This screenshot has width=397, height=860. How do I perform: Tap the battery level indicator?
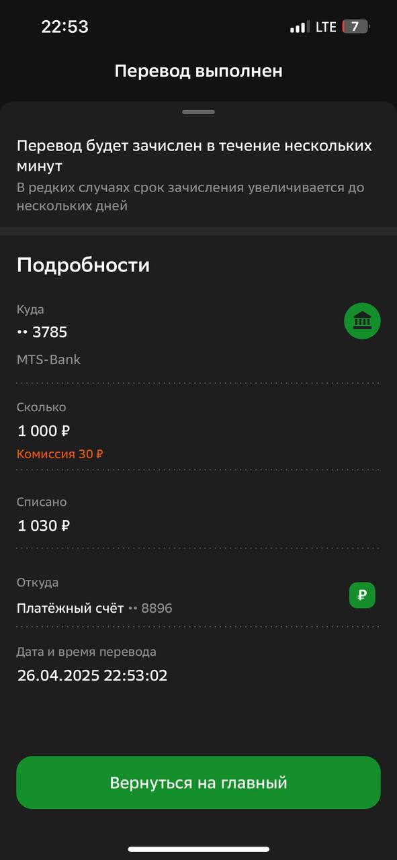click(356, 27)
